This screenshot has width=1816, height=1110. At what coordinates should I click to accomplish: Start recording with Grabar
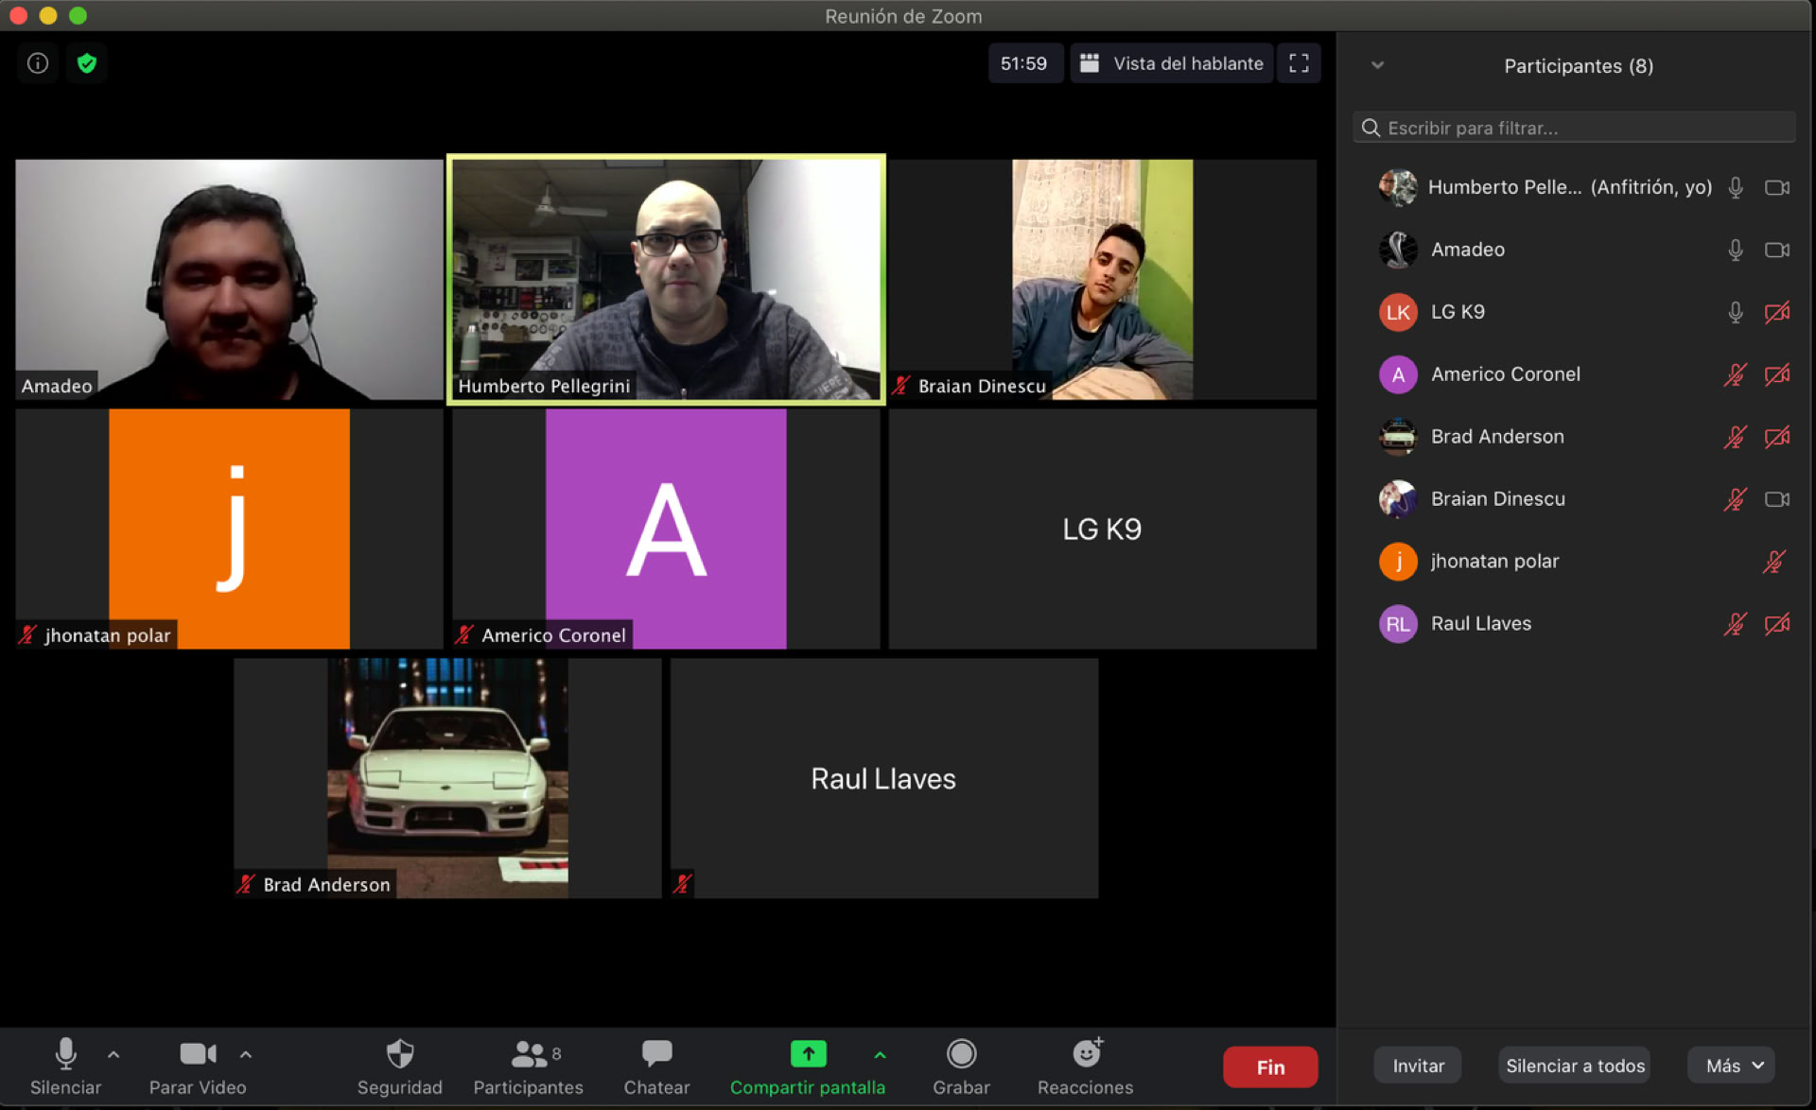point(961,1066)
